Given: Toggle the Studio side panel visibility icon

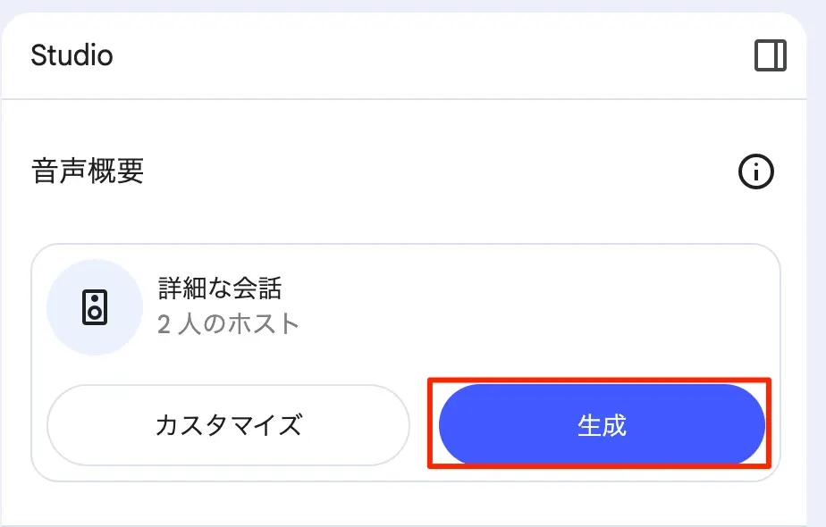Looking at the screenshot, I should (771, 55).
